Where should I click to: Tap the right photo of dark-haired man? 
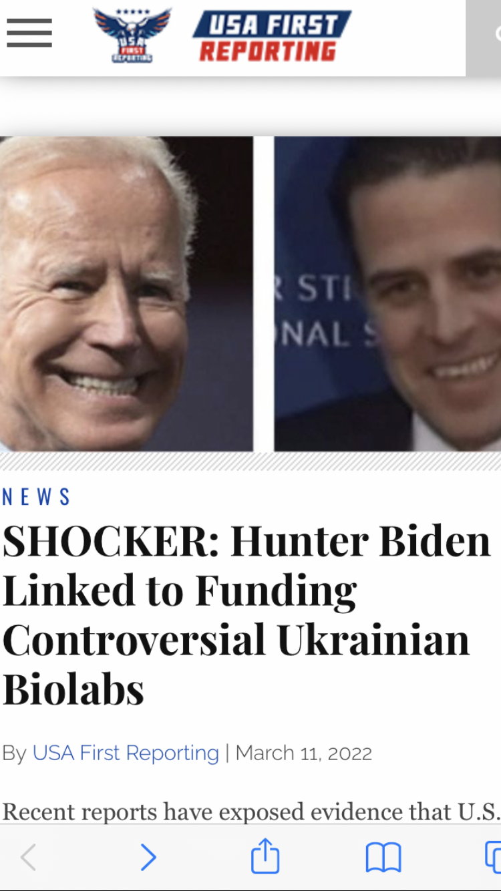click(x=387, y=294)
